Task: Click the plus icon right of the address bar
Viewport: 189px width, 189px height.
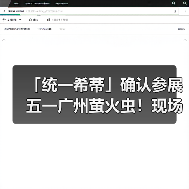Action: [x=185, y=11]
